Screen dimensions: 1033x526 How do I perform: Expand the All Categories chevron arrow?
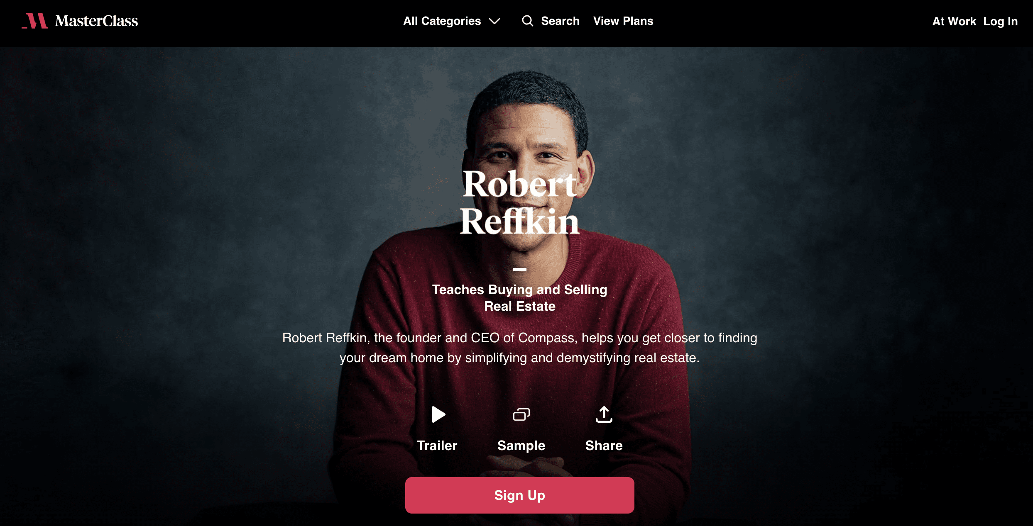[x=494, y=21]
